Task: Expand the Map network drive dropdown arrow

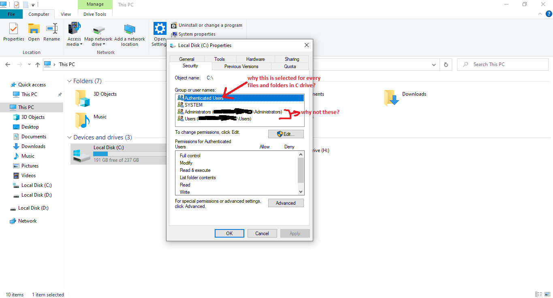Action: (104, 45)
